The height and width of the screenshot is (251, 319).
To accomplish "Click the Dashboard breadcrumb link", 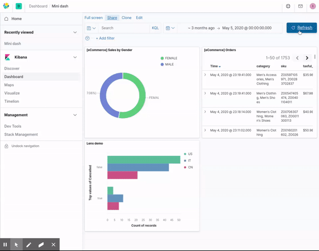I will pyautogui.click(x=38, y=6).
